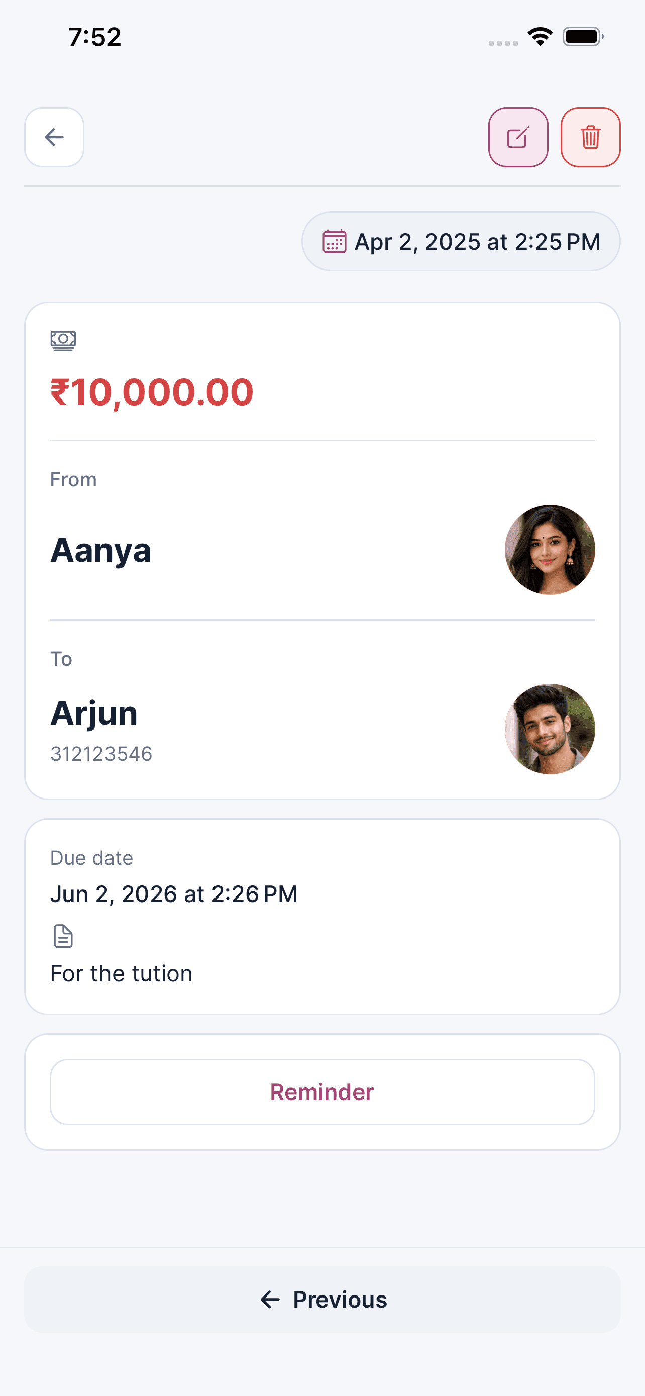The image size is (645, 1396).
Task: Tap the cash banknote icon
Action: [x=63, y=340]
